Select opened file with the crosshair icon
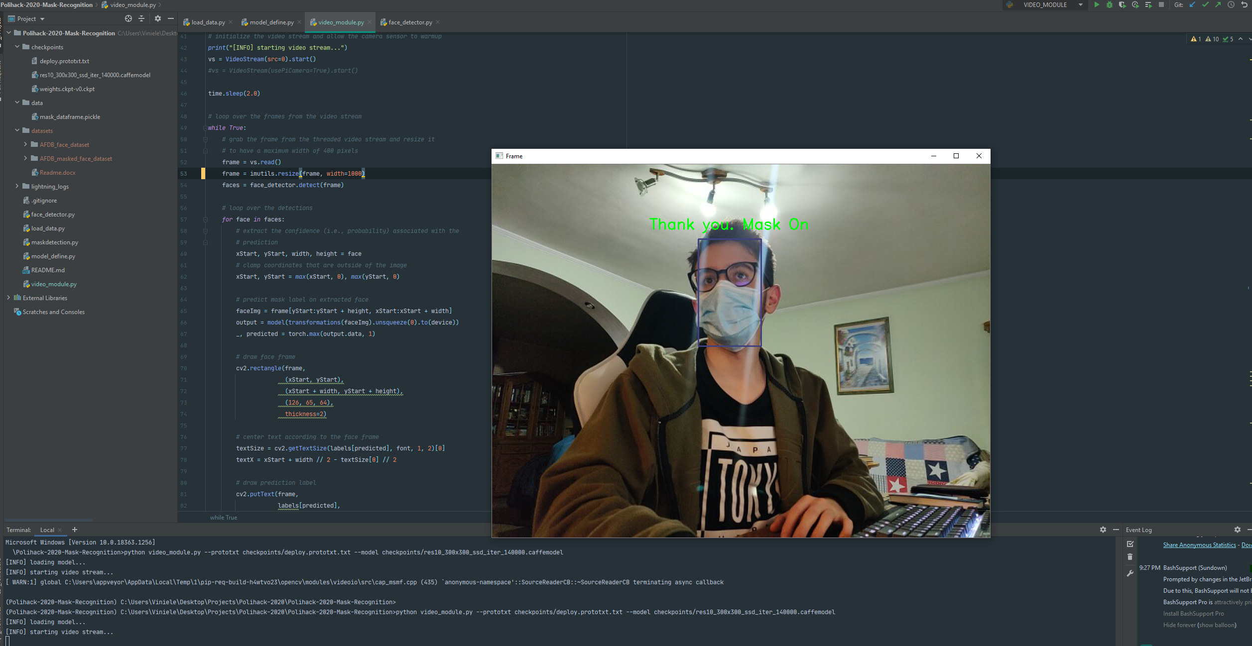Image resolution: width=1252 pixels, height=646 pixels. point(128,18)
